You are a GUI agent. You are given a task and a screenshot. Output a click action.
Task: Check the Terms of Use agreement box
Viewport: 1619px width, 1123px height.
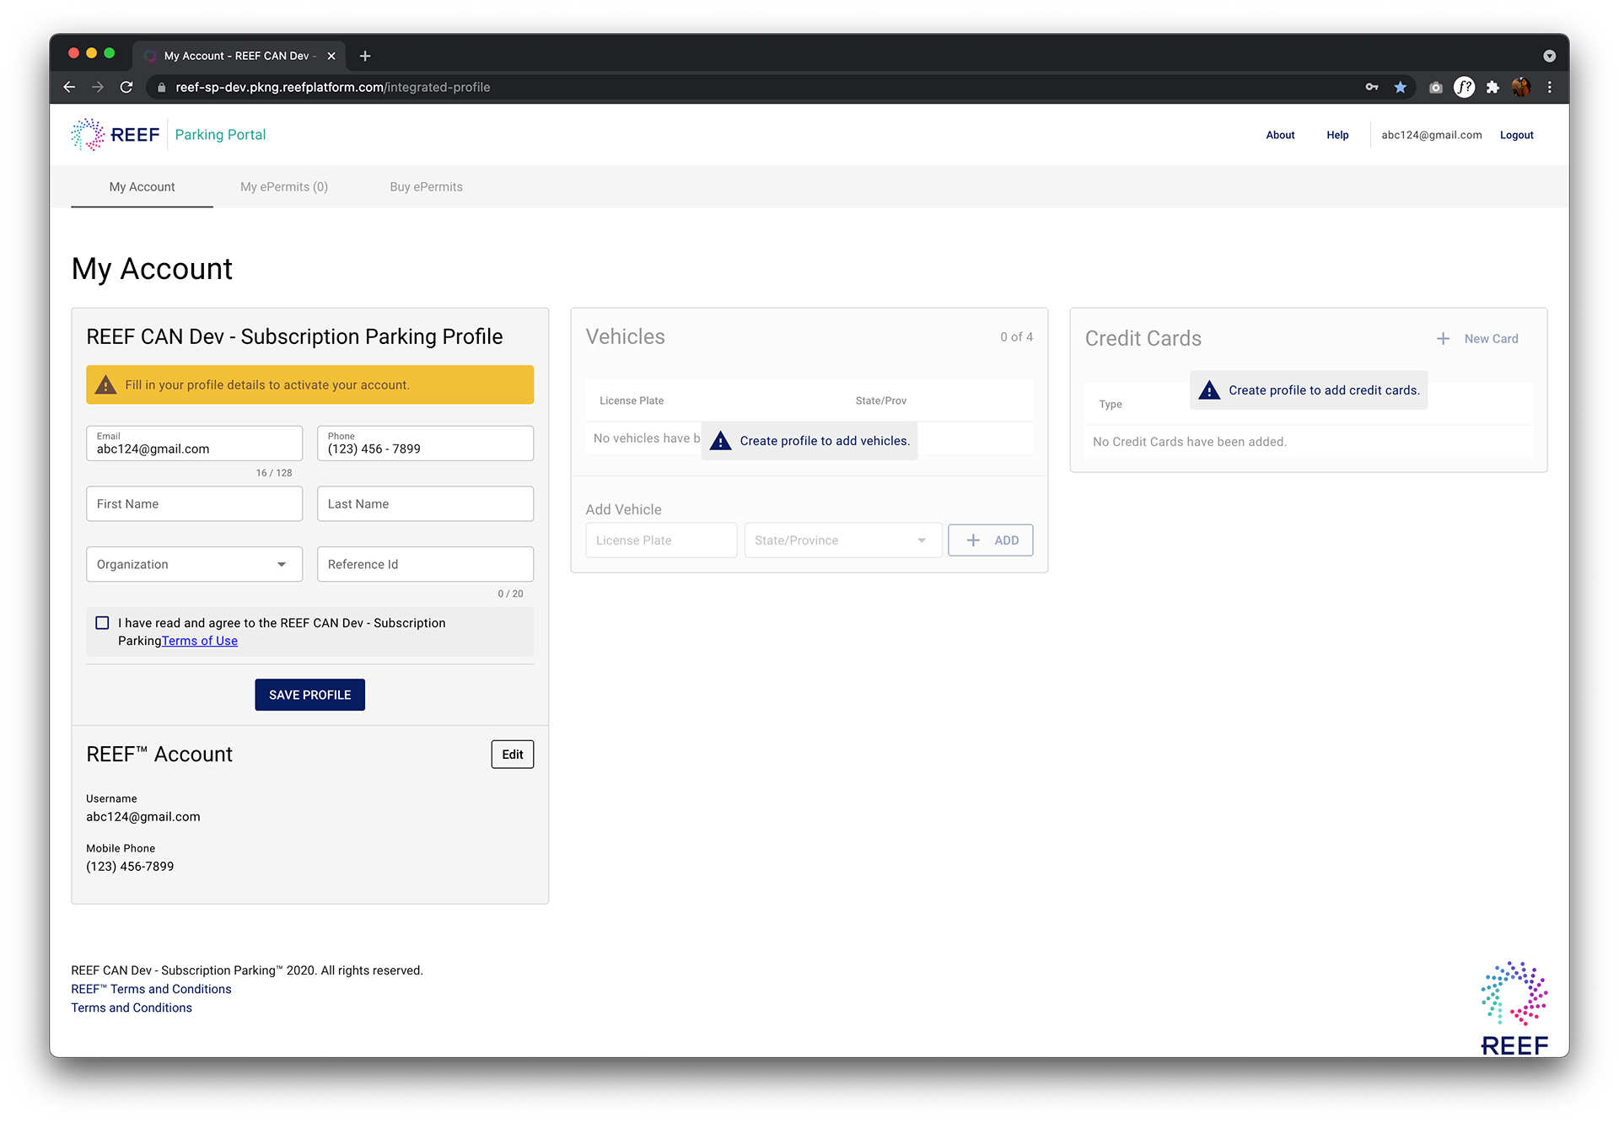[102, 623]
